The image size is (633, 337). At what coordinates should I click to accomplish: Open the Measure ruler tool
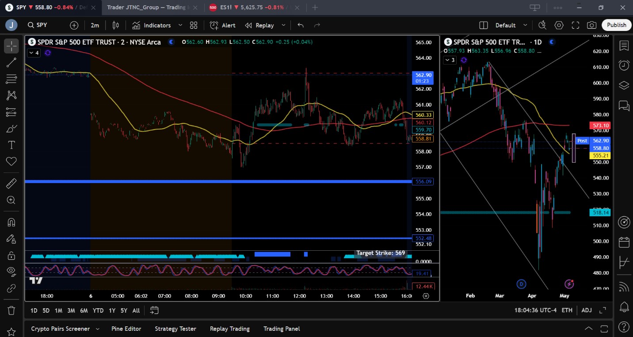[11, 183]
